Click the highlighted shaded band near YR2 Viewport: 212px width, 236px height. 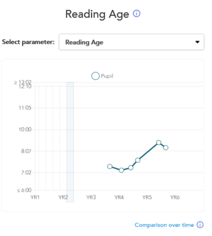click(70, 142)
